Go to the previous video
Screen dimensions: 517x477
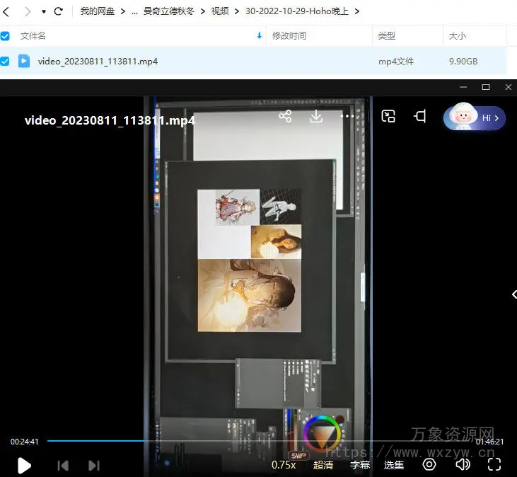click(63, 465)
